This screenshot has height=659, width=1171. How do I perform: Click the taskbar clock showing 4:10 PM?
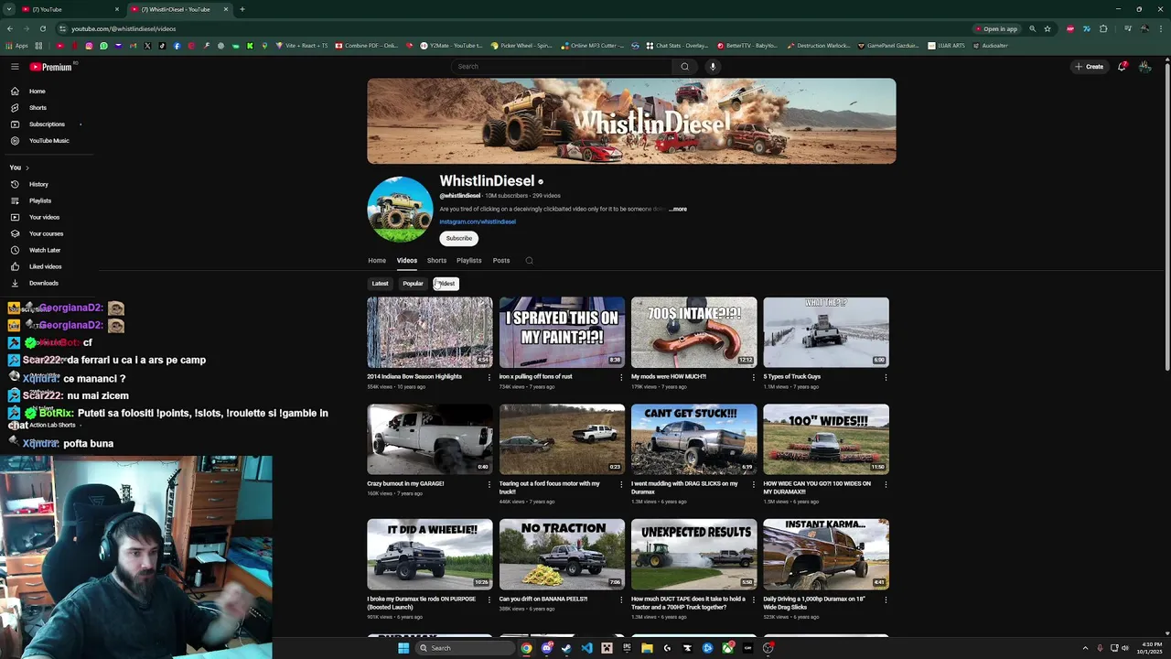1151,648
